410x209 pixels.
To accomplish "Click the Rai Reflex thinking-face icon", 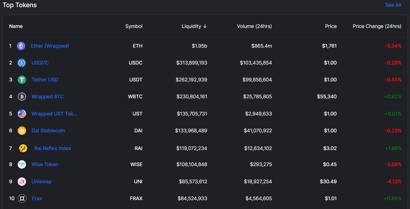I will [x=23, y=148].
